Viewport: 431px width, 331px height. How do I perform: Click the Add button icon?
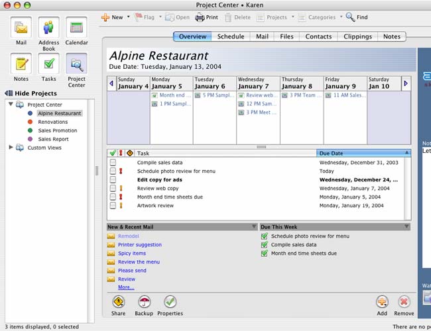pos(382,302)
